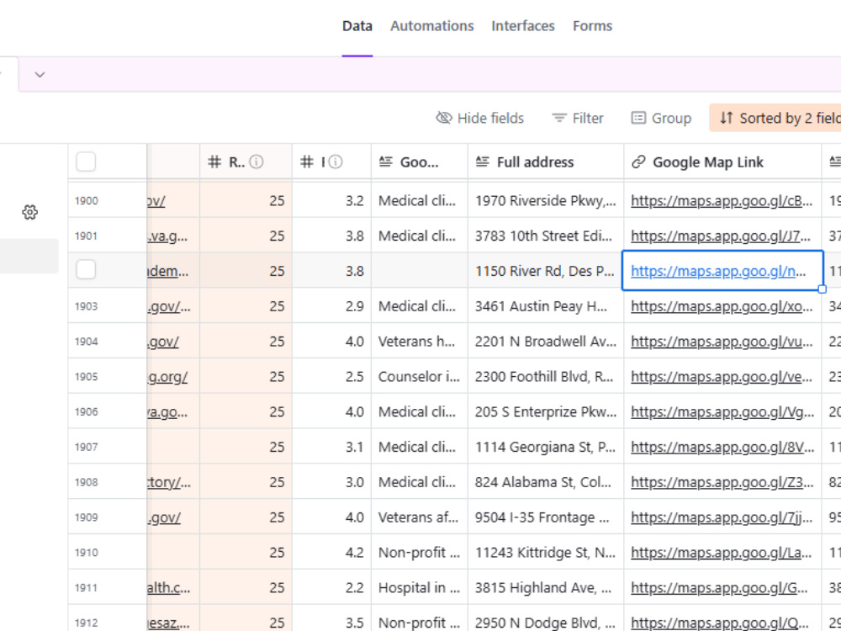Screen dimensions: 841x631
Task: Select the Veterans af... category cell
Action: [420, 517]
